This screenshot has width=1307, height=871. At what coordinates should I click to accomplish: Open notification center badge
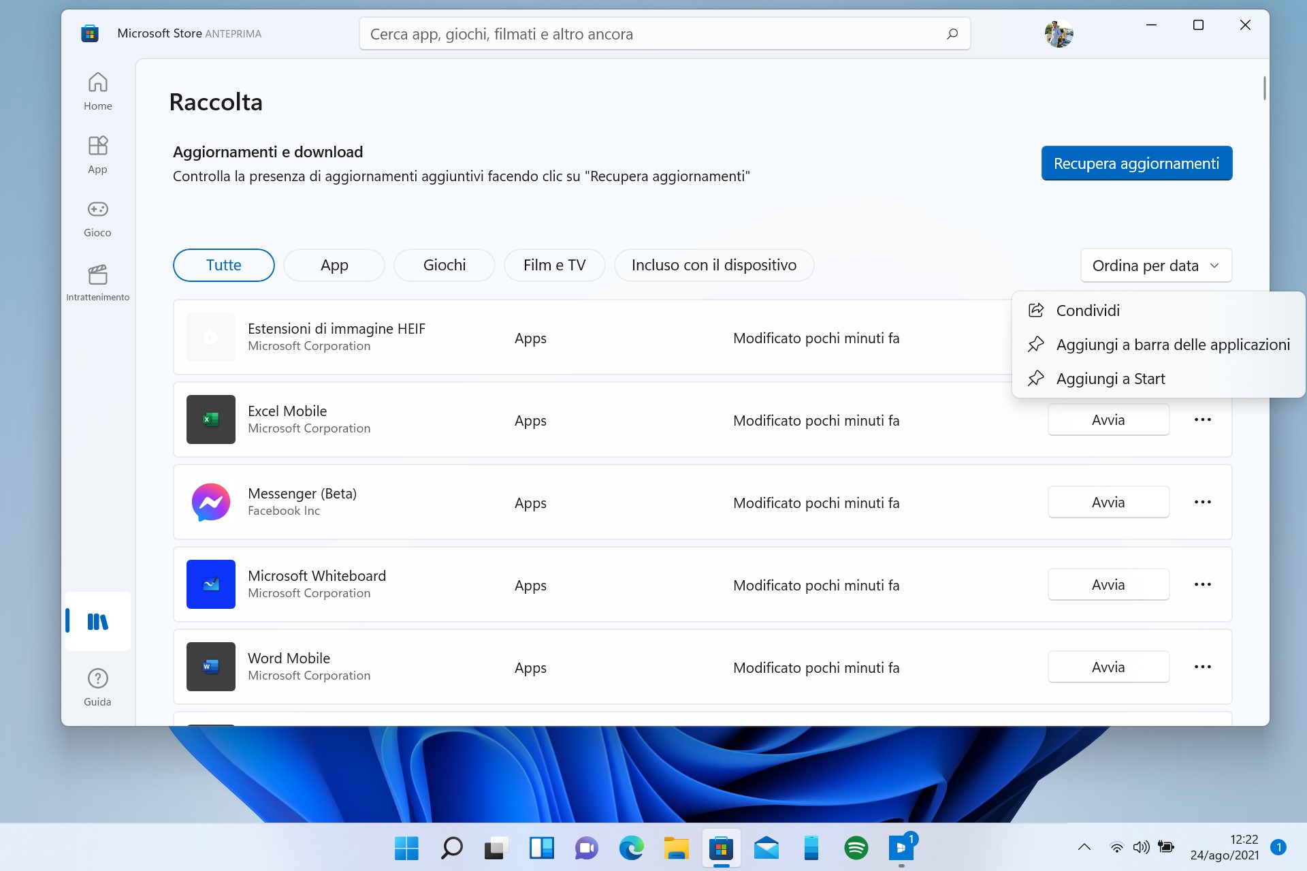tap(1278, 847)
